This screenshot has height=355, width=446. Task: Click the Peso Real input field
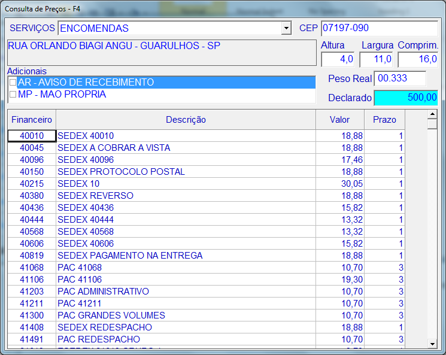(x=400, y=78)
